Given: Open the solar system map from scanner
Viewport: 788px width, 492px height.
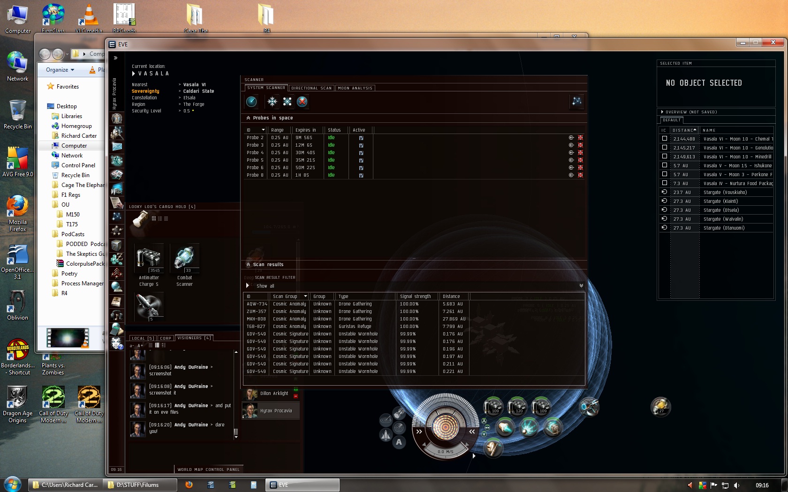Looking at the screenshot, I should coord(577,101).
